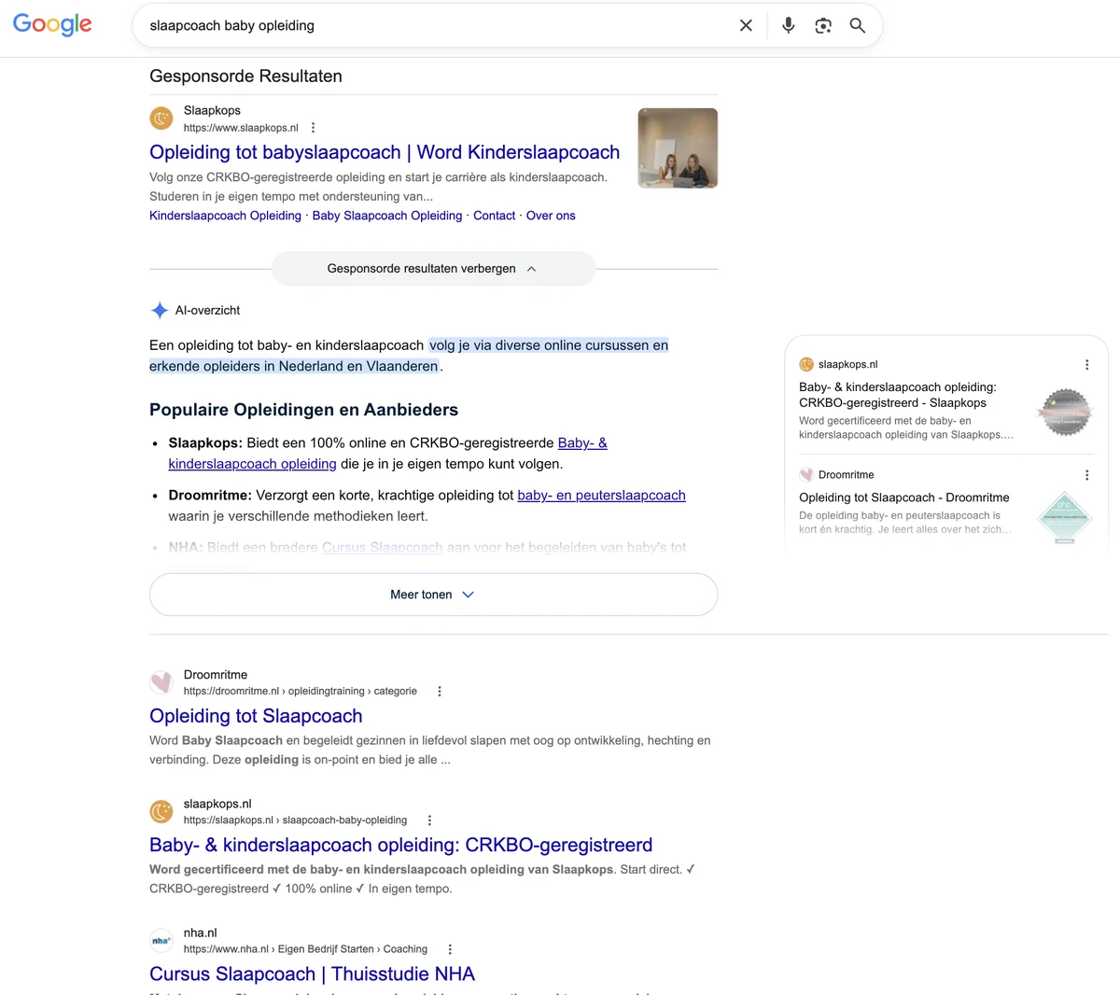Click the droomritme.nl breadcrumb URL
The width and height of the screenshot is (1120, 995).
pyautogui.click(x=301, y=692)
